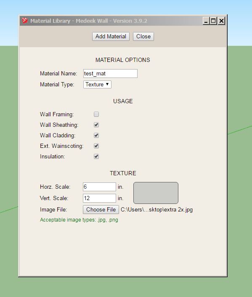
Task: Click the Material Name label
Action: pos(58,73)
